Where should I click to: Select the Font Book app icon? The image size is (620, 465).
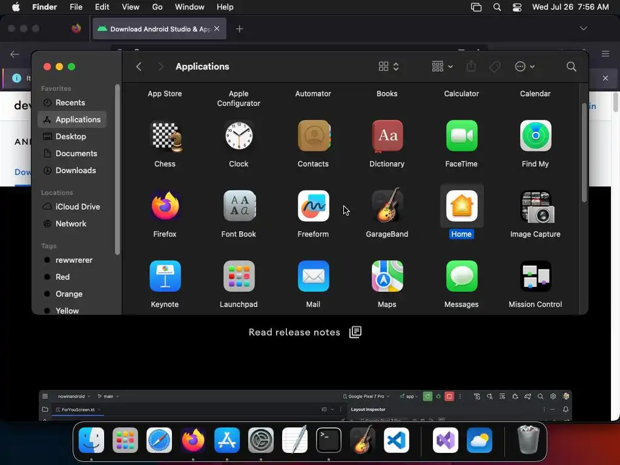(239, 206)
